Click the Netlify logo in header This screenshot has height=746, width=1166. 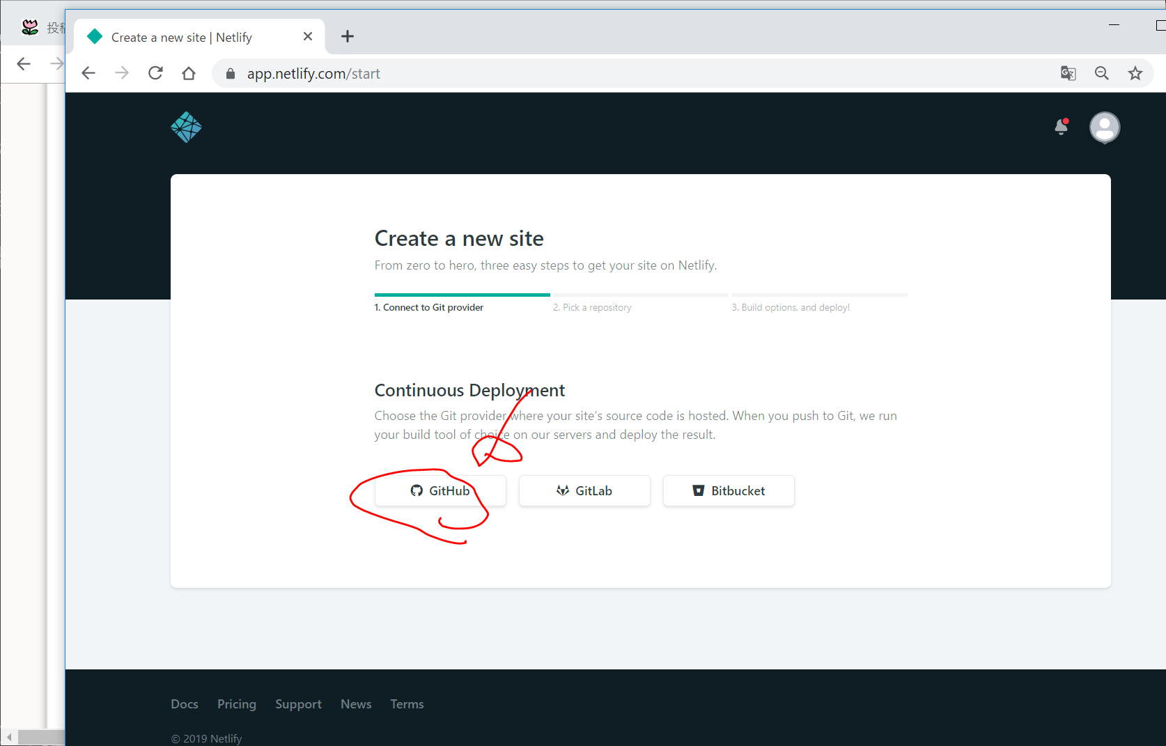click(186, 127)
